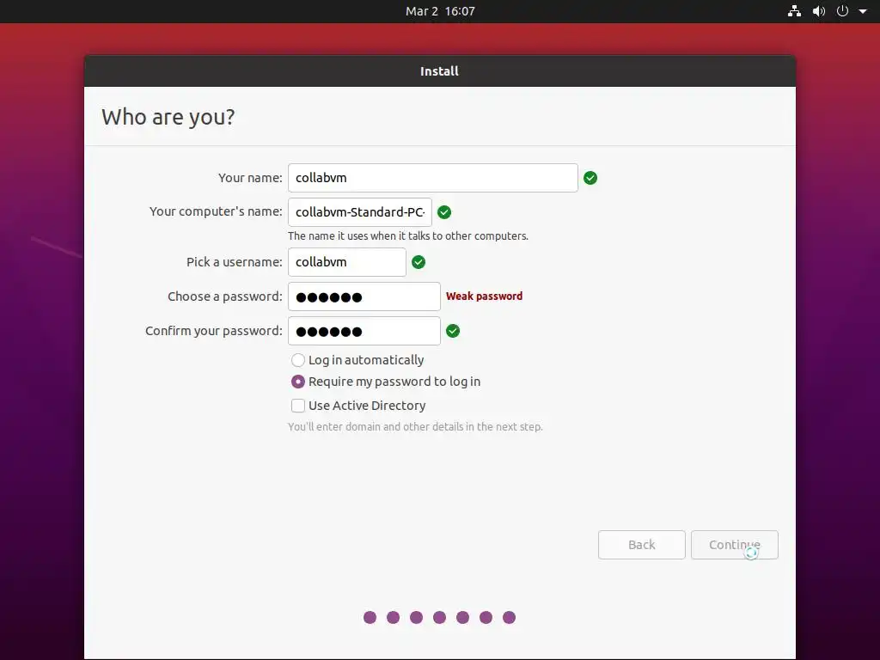Image resolution: width=880 pixels, height=660 pixels.
Task: Go to previous step with Back button
Action: [x=641, y=544]
